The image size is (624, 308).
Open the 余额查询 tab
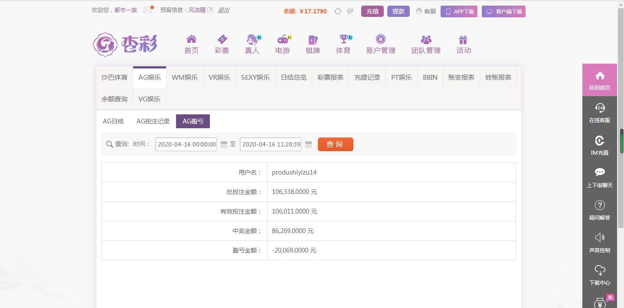[x=114, y=99]
